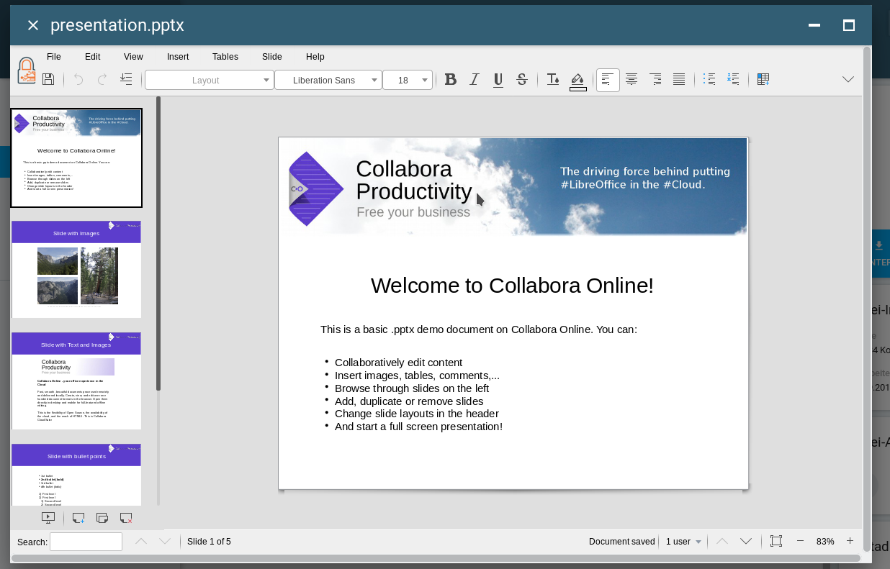The width and height of the screenshot is (890, 569).
Task: Click the search previous up arrow
Action: click(141, 541)
